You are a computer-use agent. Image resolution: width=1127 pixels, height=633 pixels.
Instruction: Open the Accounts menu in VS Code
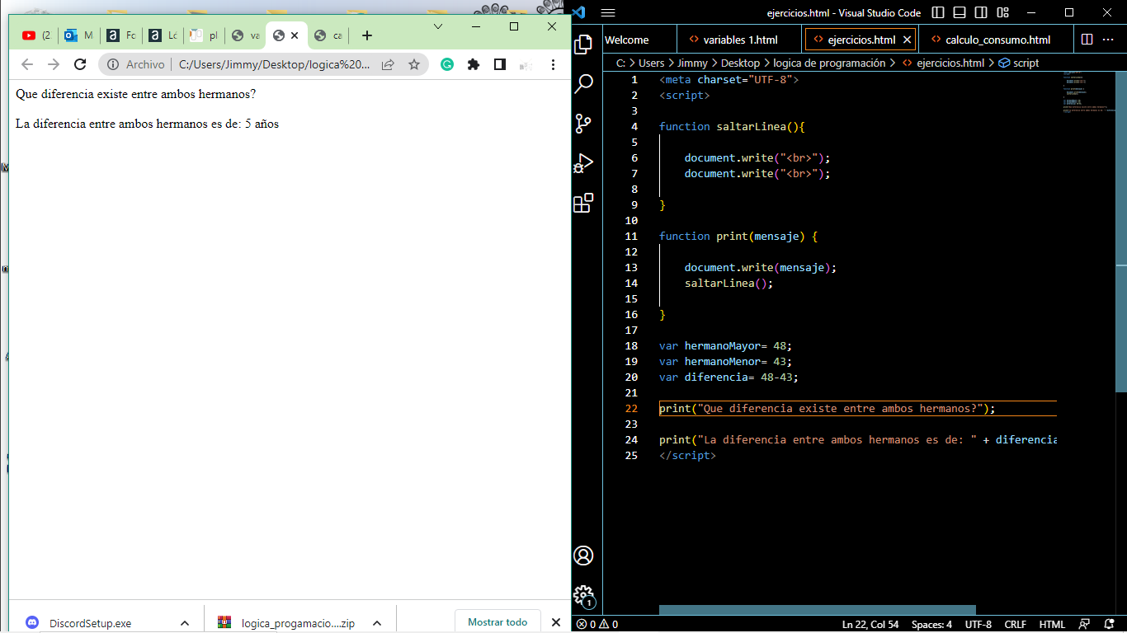point(583,556)
